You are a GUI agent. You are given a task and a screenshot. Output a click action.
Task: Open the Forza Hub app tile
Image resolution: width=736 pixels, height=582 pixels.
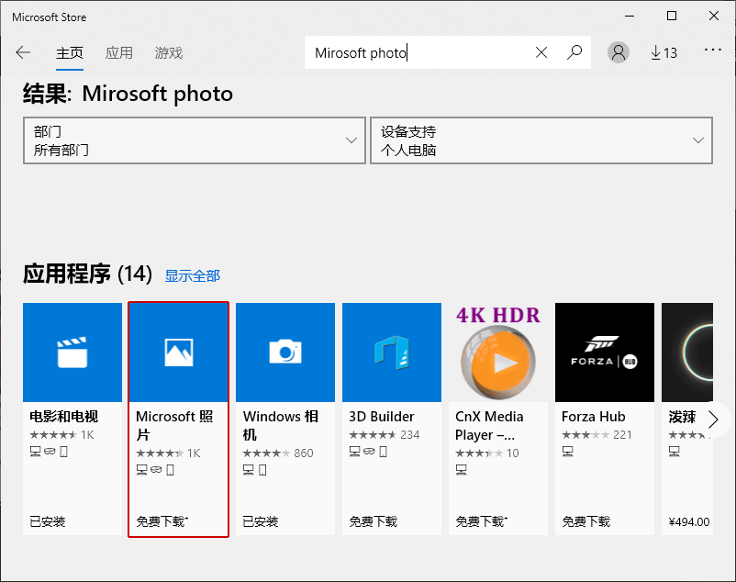click(x=605, y=352)
